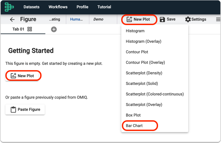Open Settings via the gear icon
The image size is (221, 143).
point(188,19)
